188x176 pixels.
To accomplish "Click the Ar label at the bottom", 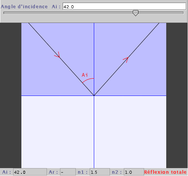I will 53,172.
